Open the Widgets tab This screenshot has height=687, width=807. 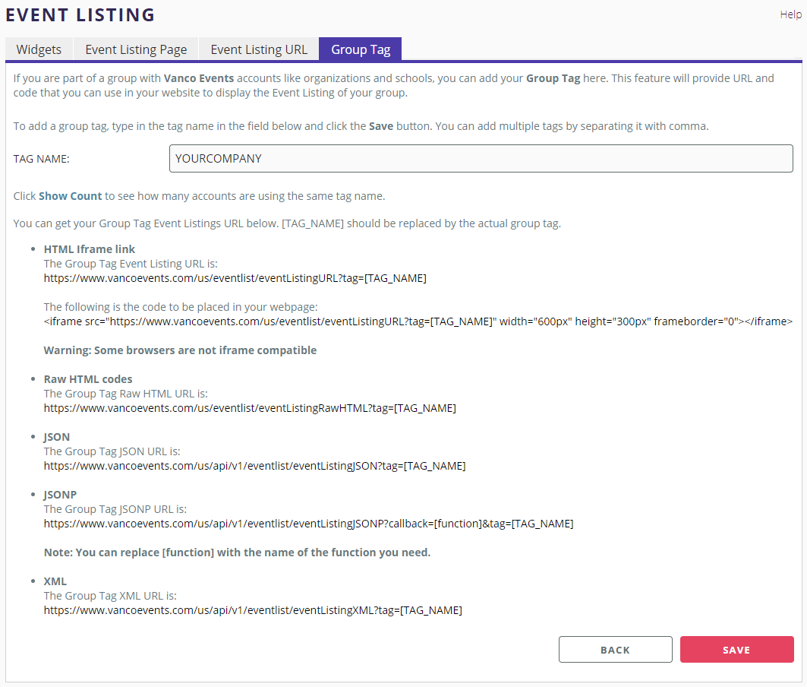[x=39, y=49]
